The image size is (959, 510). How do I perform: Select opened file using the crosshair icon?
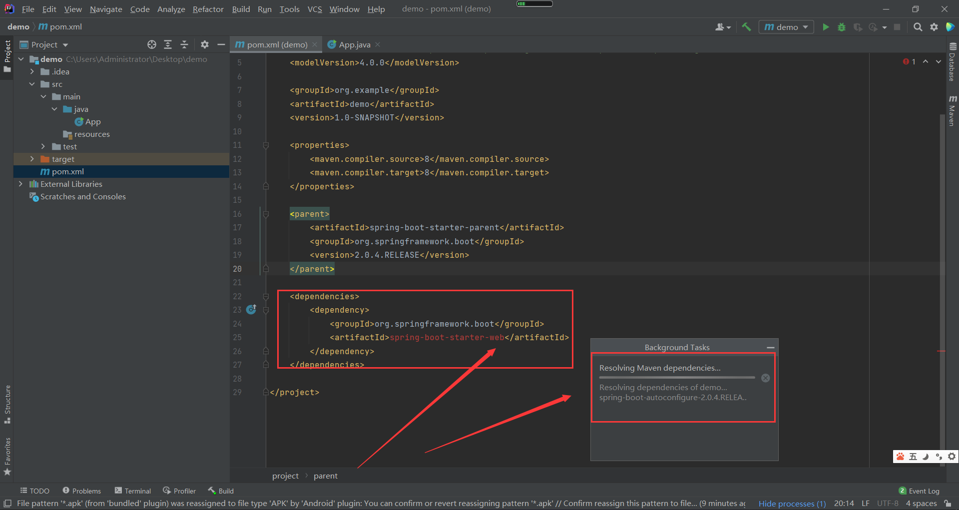coord(152,44)
